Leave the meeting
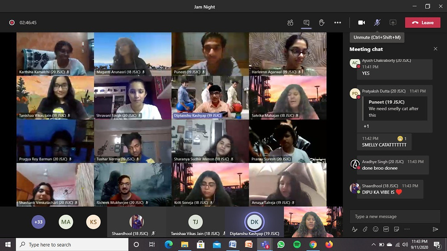This screenshot has height=251, width=447. 422,22
